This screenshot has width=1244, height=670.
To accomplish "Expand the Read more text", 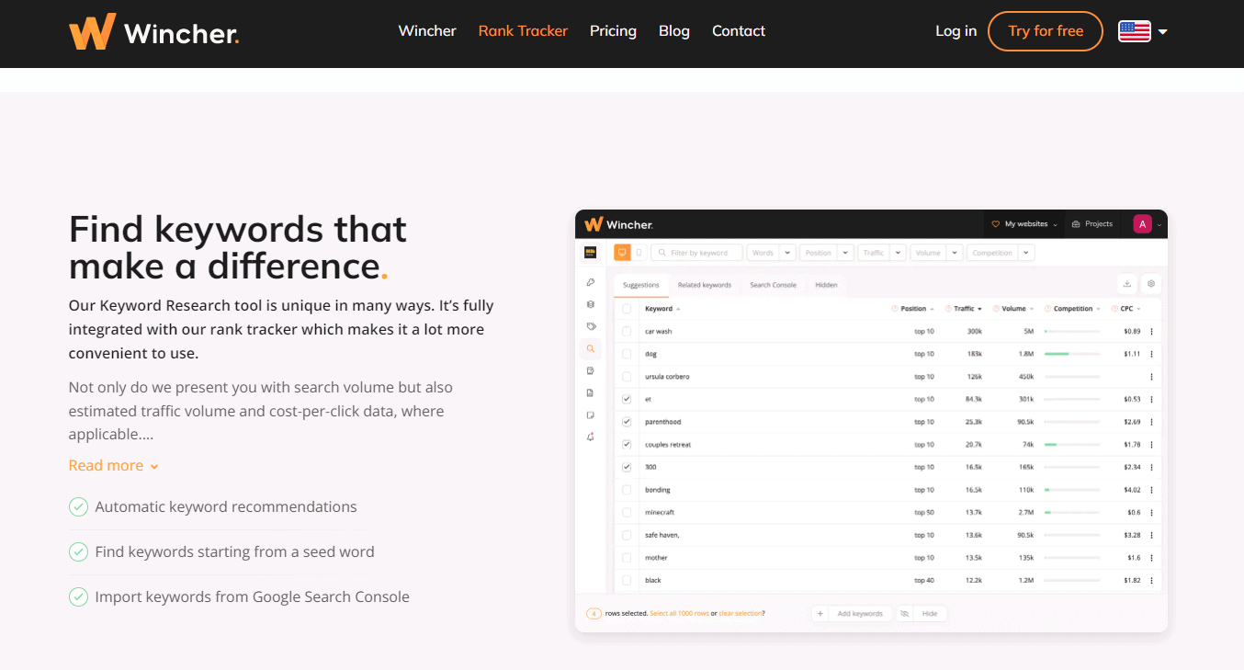I will click(x=114, y=466).
